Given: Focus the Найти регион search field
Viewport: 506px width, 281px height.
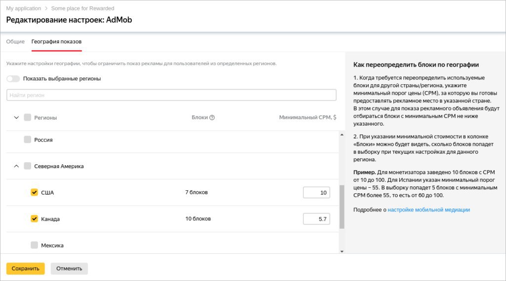Looking at the screenshot, I should coord(171,95).
